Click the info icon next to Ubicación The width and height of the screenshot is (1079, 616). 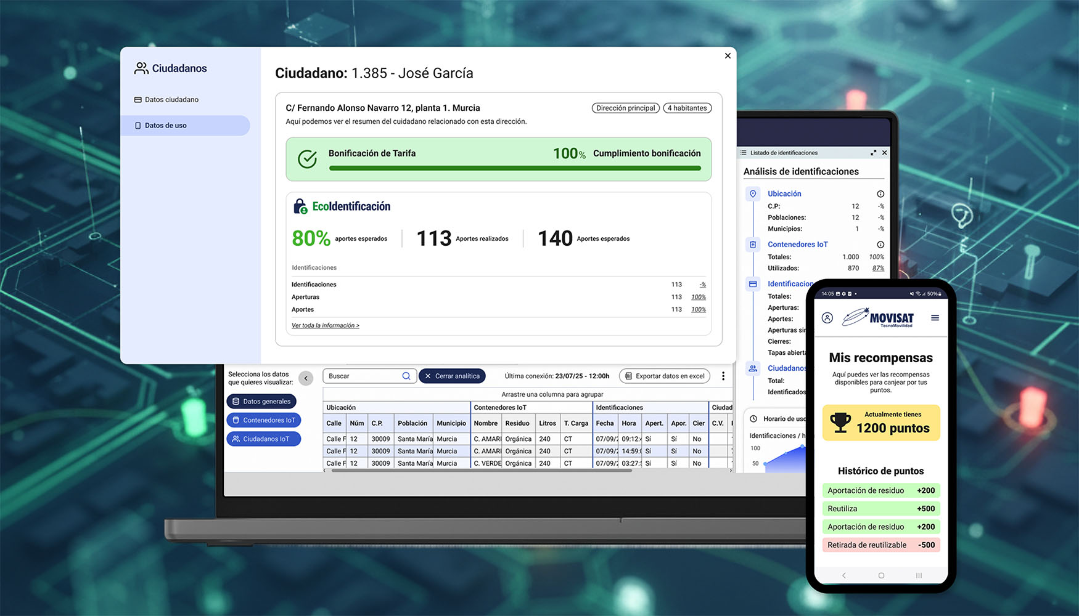(x=880, y=194)
